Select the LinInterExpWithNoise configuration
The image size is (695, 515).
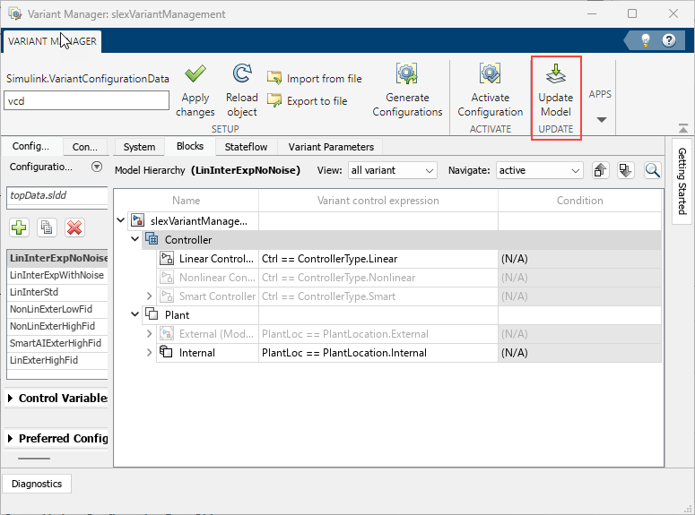[x=57, y=275]
